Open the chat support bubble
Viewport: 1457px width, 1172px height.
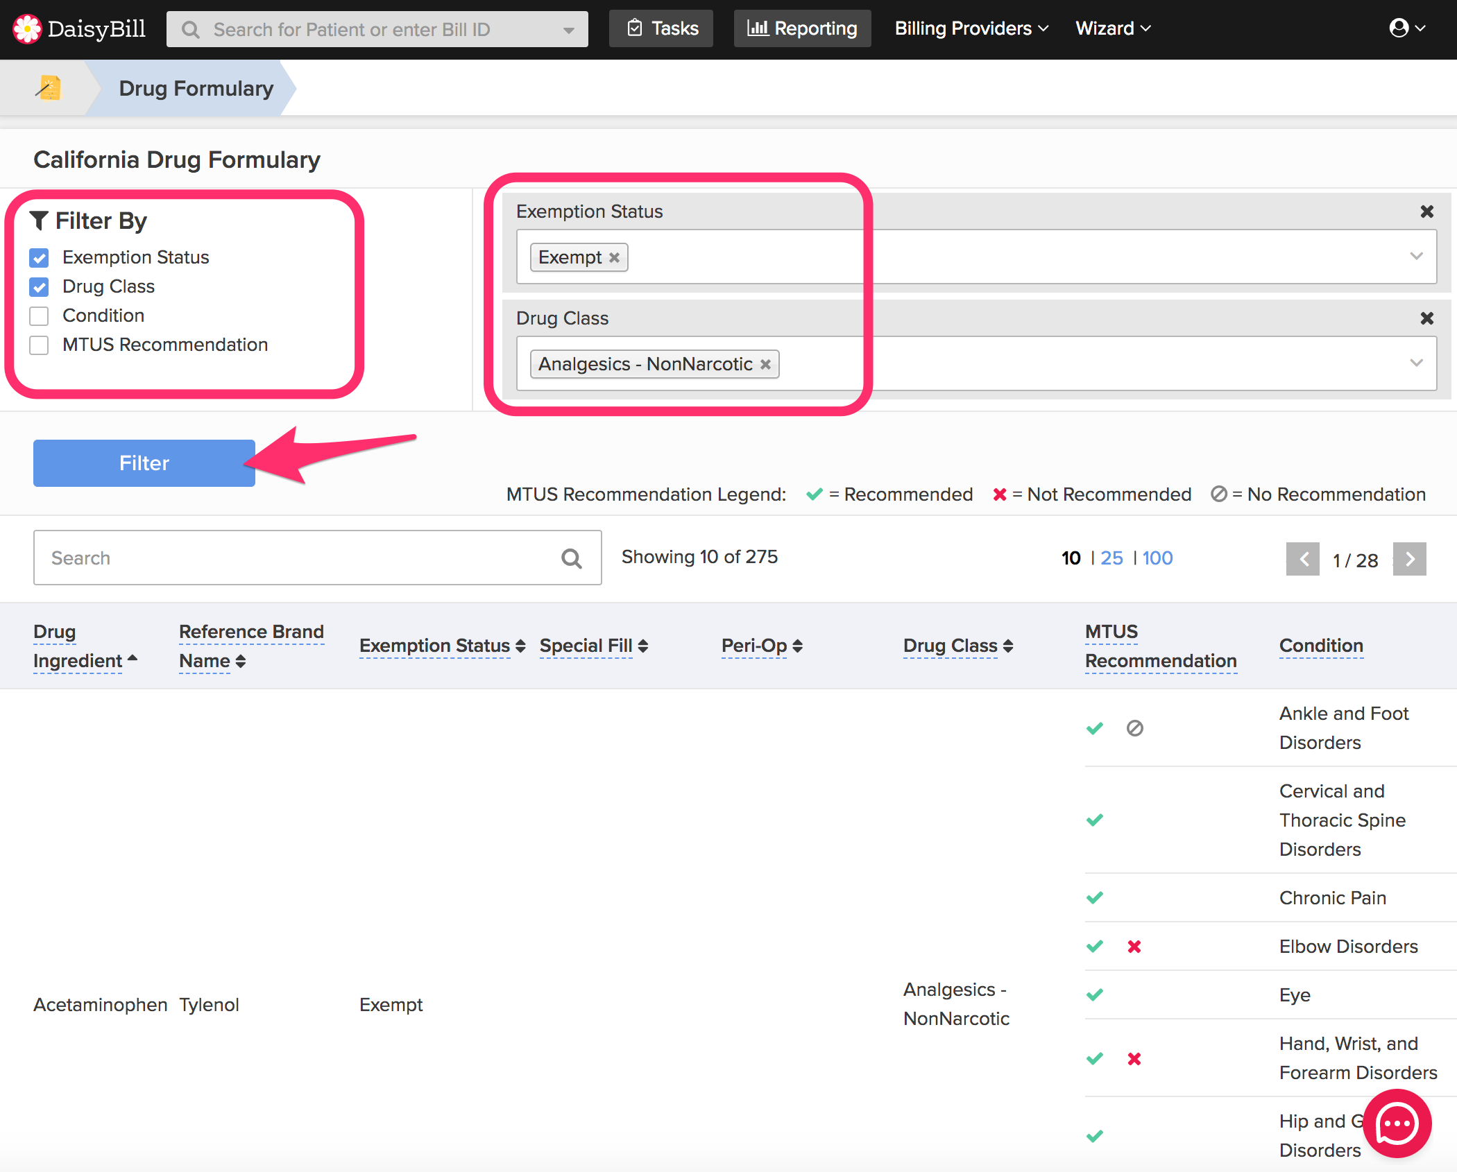[1397, 1123]
